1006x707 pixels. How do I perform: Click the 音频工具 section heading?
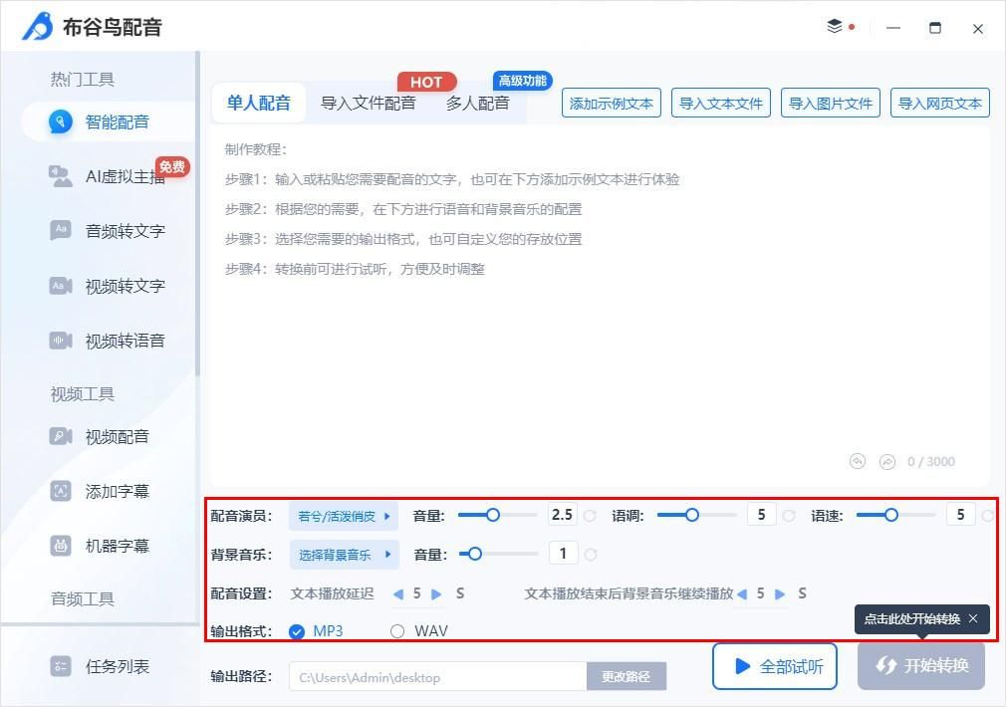click(82, 599)
